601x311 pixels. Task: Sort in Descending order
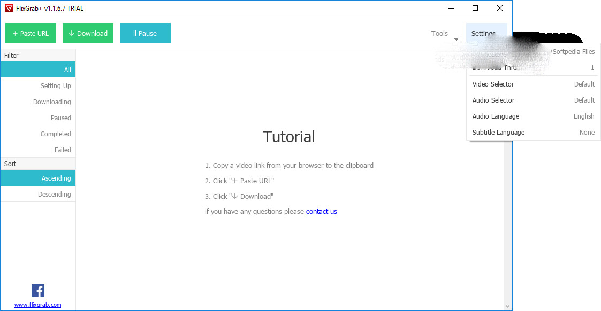click(38, 194)
